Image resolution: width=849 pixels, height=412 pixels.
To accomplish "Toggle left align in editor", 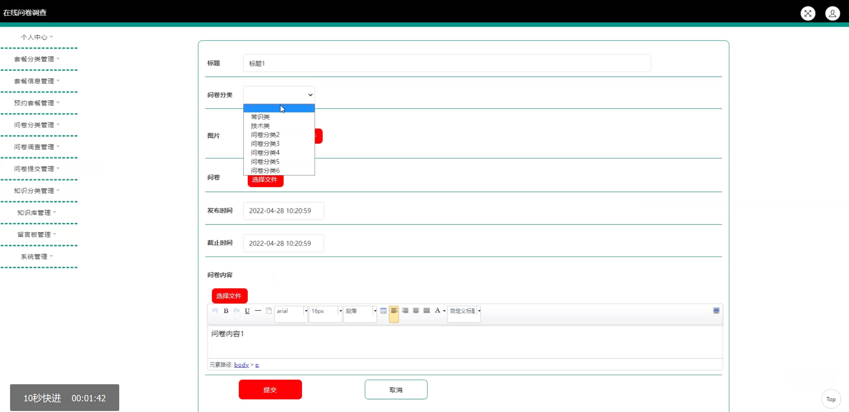I will click(394, 311).
